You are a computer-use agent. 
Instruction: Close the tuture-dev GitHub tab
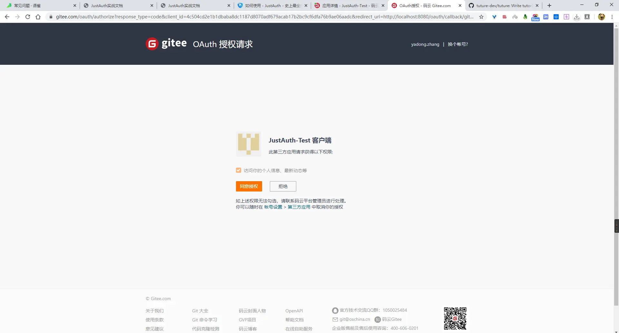(x=537, y=5)
